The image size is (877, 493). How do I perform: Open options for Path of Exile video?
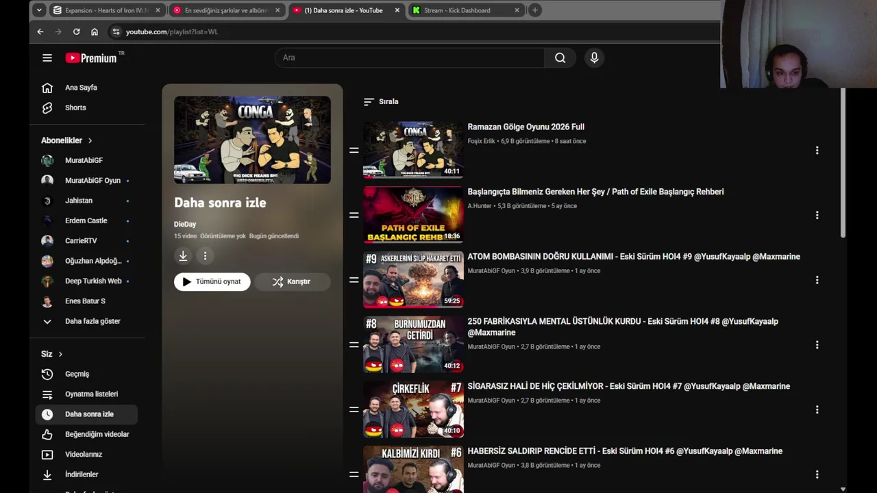click(x=817, y=215)
